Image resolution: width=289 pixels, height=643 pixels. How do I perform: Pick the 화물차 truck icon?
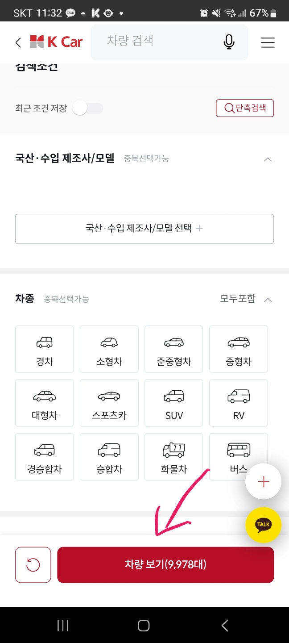point(173,456)
